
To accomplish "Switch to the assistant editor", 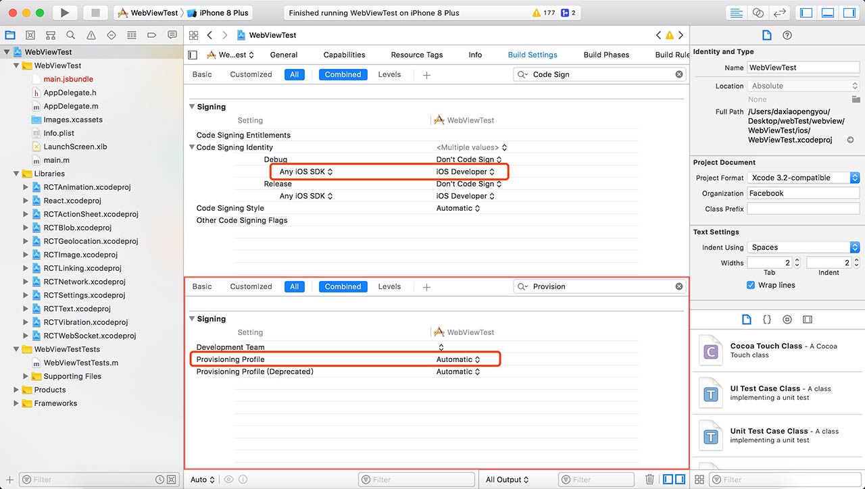I will pyautogui.click(x=758, y=13).
